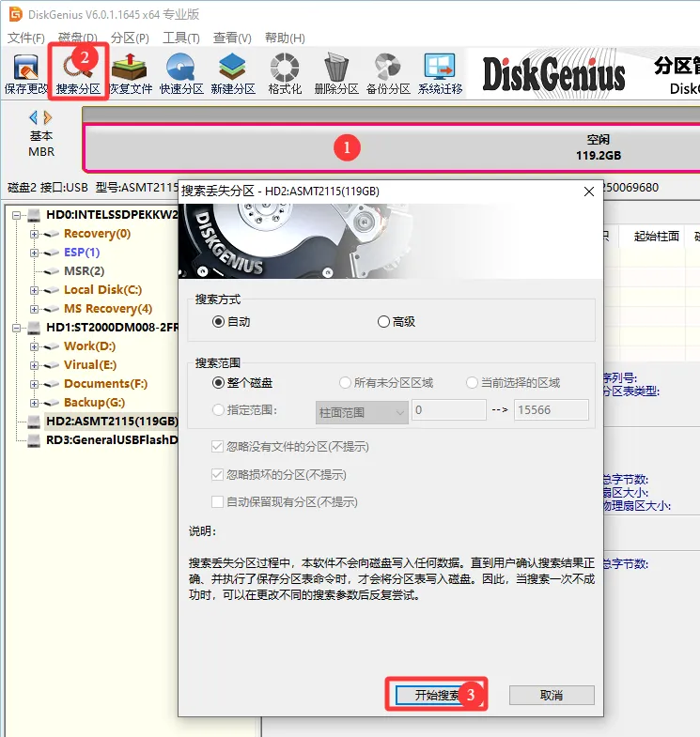Select the Advanced (高级) search mode
The image size is (700, 737).
click(383, 321)
